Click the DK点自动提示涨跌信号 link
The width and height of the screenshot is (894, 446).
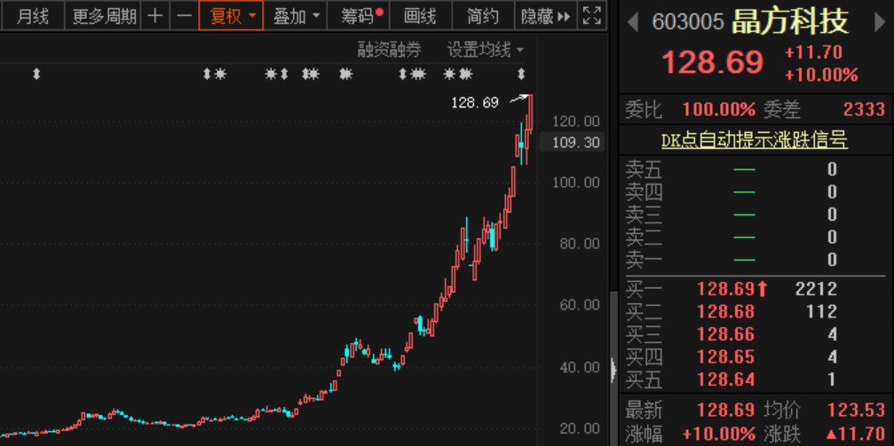point(754,140)
